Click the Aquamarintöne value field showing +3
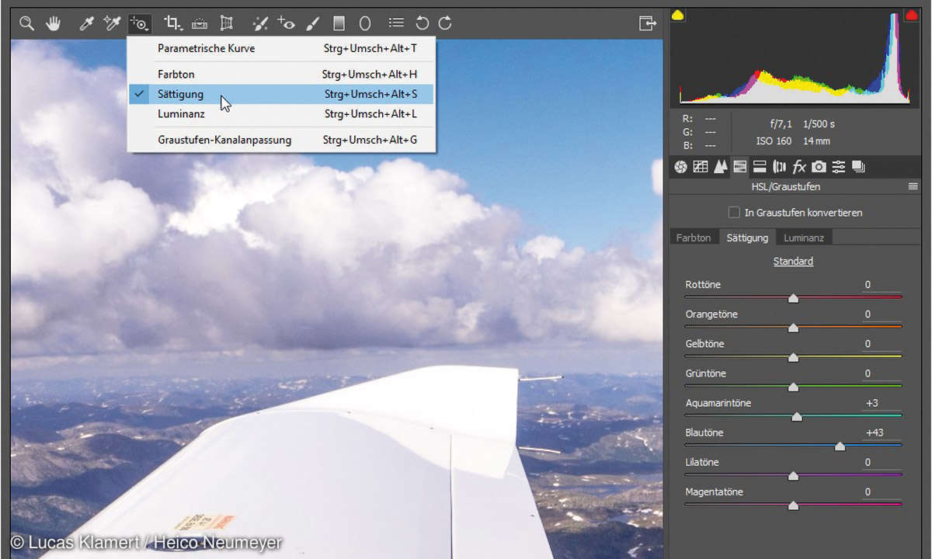Screen dimensions: 932x559 pyautogui.click(x=882, y=403)
